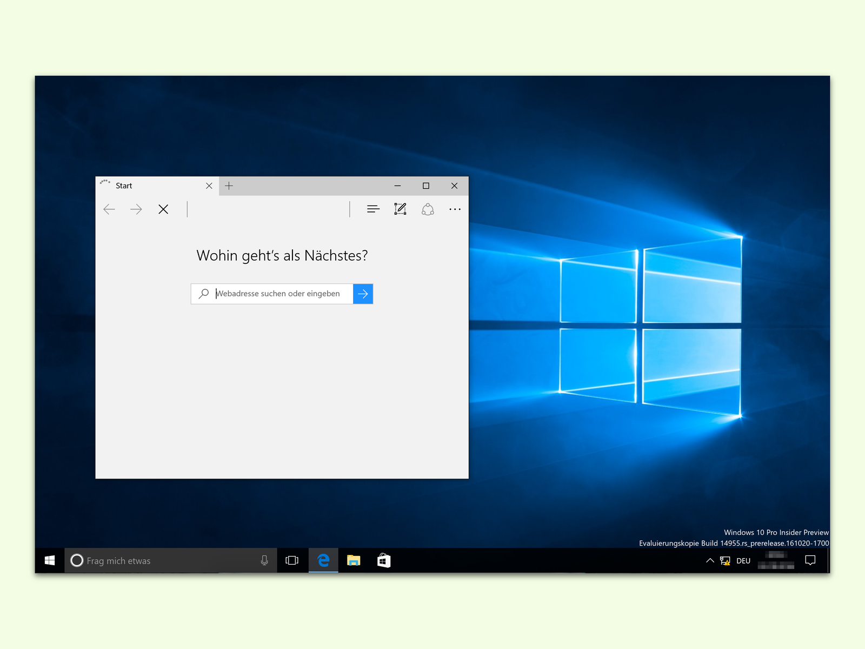Viewport: 865px width, 649px height.
Task: Open File Explorer from taskbar
Action: (x=354, y=561)
